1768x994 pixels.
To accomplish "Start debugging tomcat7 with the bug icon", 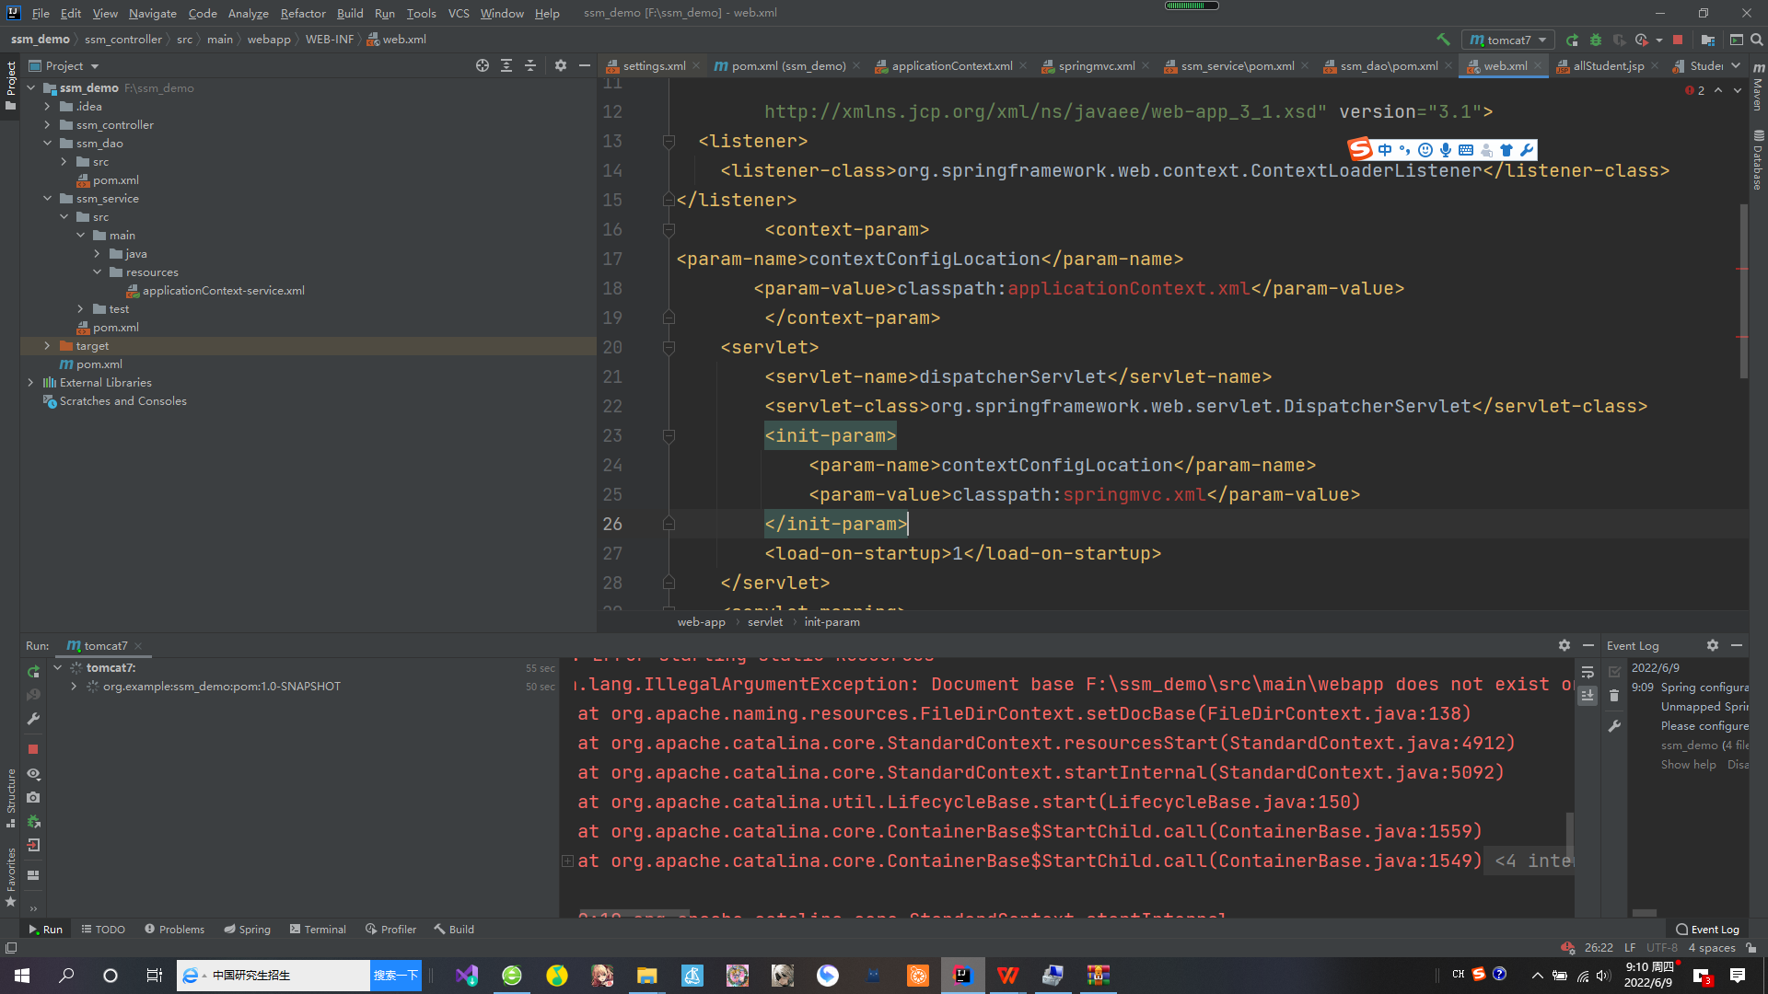I will pos(1596,40).
